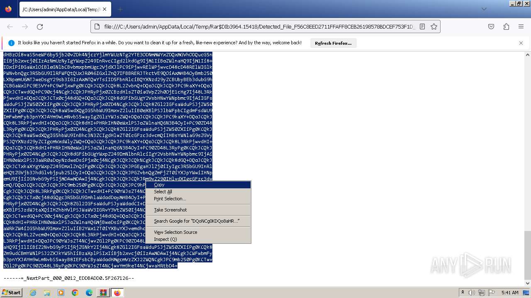Viewport: 531px width, 298px height.
Task: Click the notification info icon
Action: (11, 43)
